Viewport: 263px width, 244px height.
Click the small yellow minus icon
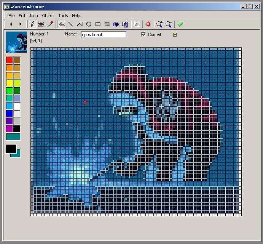pyautogui.click(x=175, y=35)
